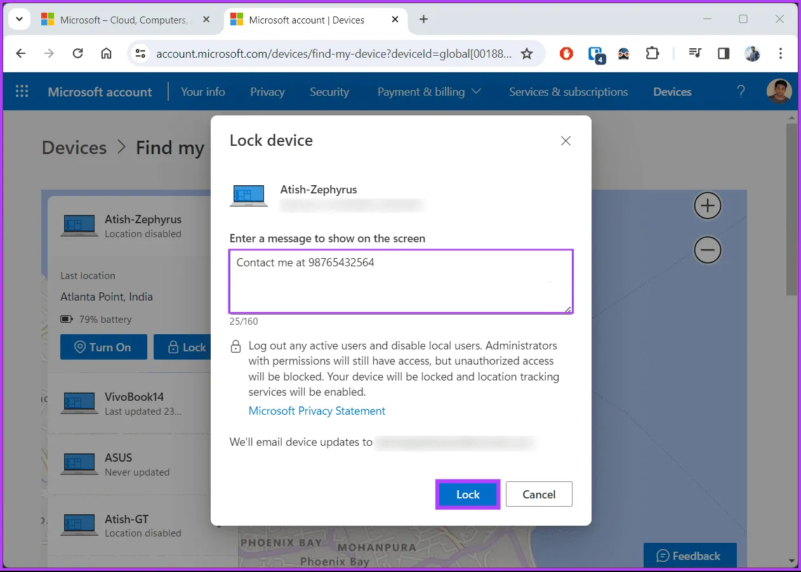
Task: Open the Microsoft Privacy Statement link
Action: pos(317,411)
